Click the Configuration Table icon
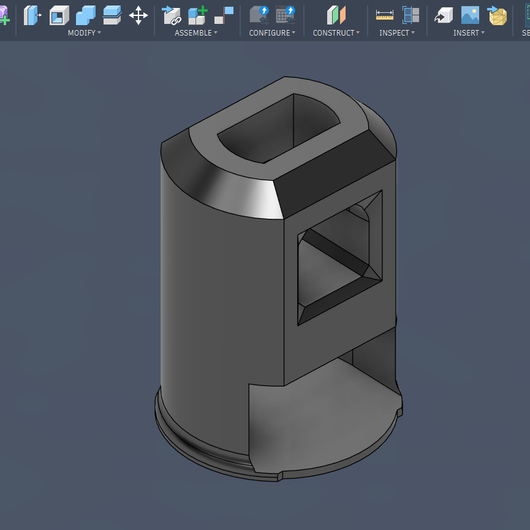530x530 pixels. 286,15
